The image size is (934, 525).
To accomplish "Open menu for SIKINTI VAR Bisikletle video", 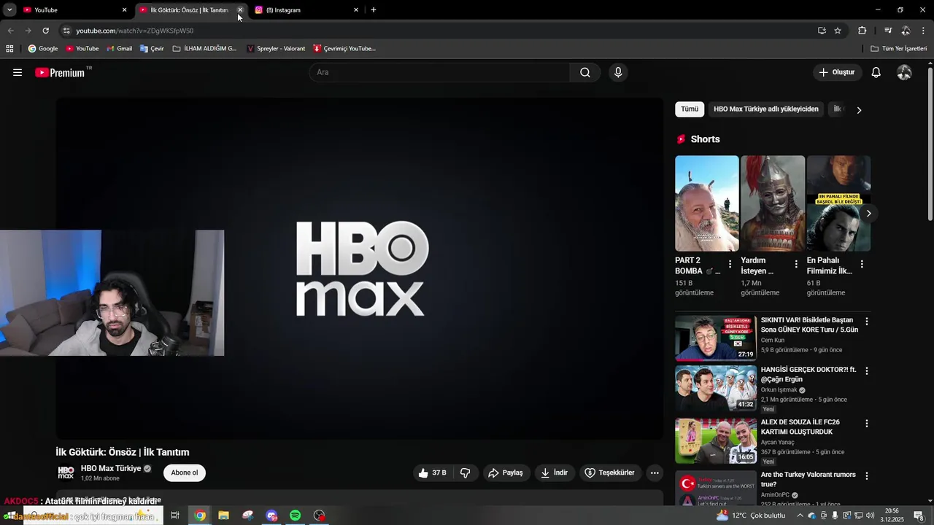I will point(867,322).
